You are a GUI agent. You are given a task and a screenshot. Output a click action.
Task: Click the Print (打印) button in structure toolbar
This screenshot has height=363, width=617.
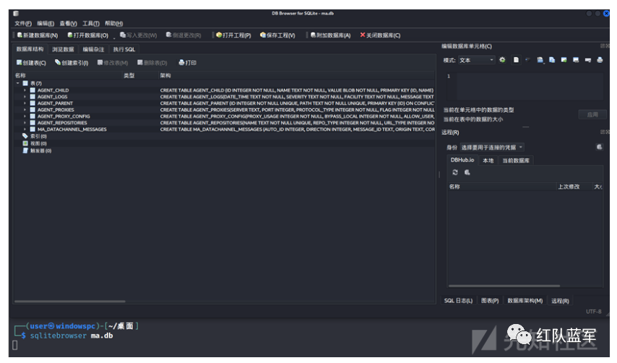187,63
